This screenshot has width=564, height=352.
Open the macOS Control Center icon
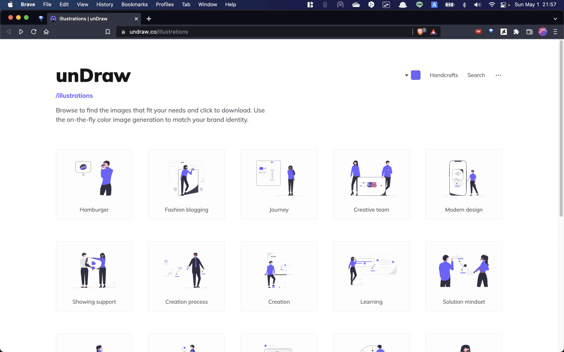pos(504,5)
